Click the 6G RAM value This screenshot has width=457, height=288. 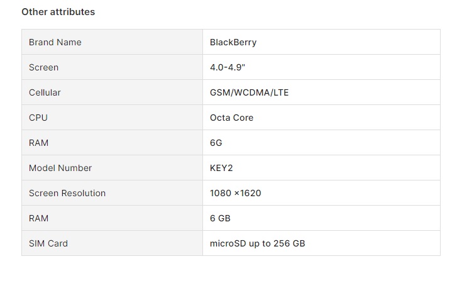tap(216, 143)
